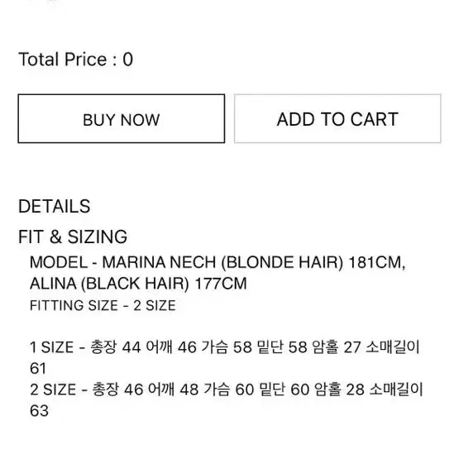Collapse the FIT & SIZING section
The image size is (459, 459).
(73, 237)
